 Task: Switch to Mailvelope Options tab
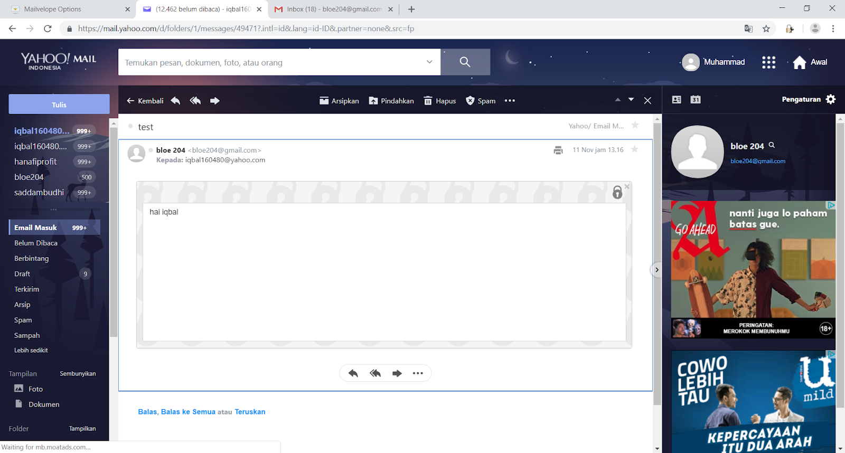coord(70,9)
